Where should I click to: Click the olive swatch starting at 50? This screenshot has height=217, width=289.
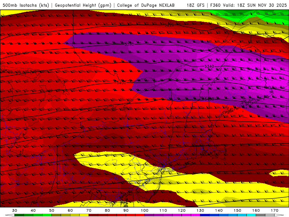(56, 215)
